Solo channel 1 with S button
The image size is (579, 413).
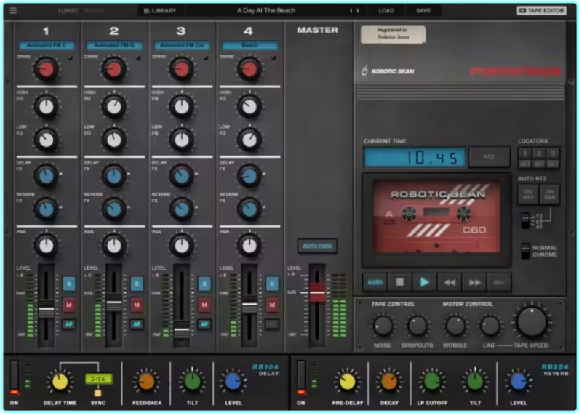coord(69,284)
